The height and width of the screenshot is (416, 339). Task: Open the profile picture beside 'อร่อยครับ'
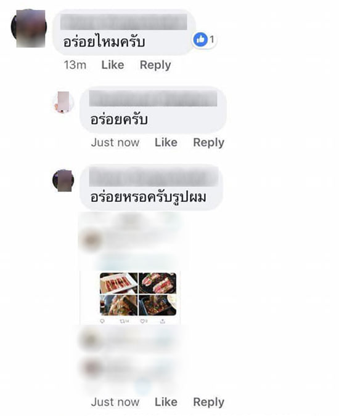point(63,102)
